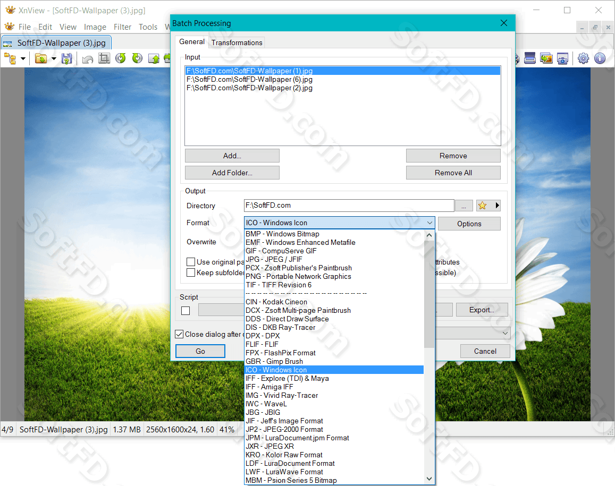Open Options with the gear icon
This screenshot has width=615, height=486.
[x=583, y=58]
